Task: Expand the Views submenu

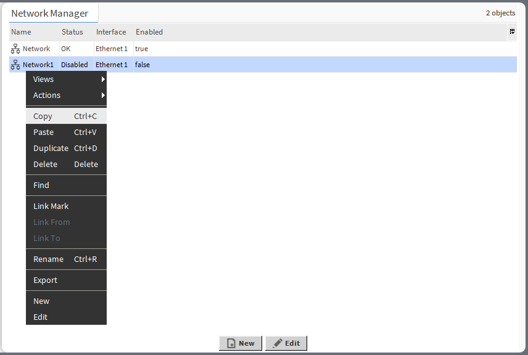Action: click(x=66, y=79)
